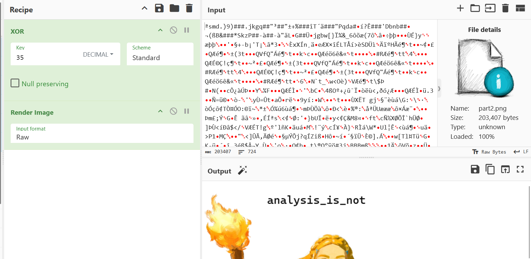Disable the XOR operation
This screenshot has height=259, width=531.
[174, 30]
